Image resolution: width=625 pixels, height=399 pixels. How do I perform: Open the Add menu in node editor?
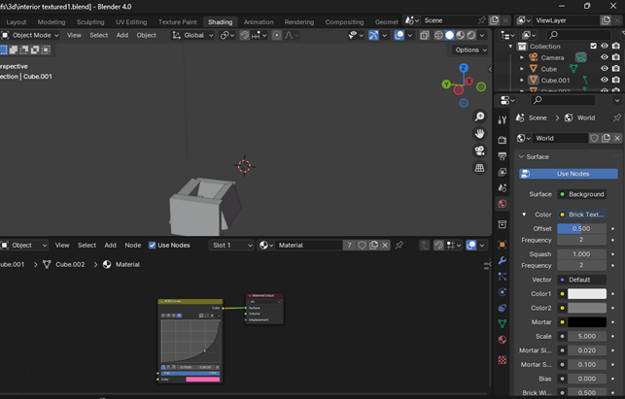click(110, 246)
